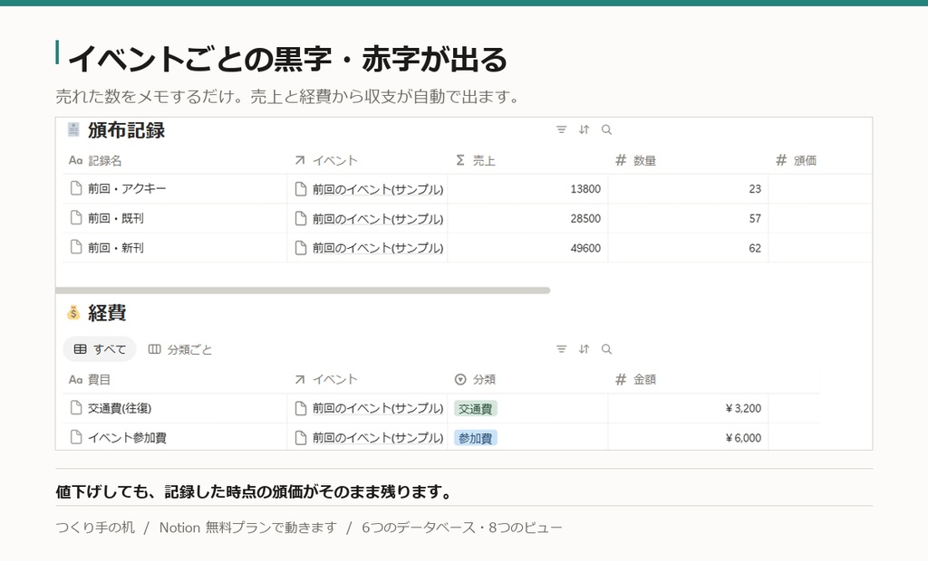Click hash icon on 数量 column

pyautogui.click(x=621, y=160)
